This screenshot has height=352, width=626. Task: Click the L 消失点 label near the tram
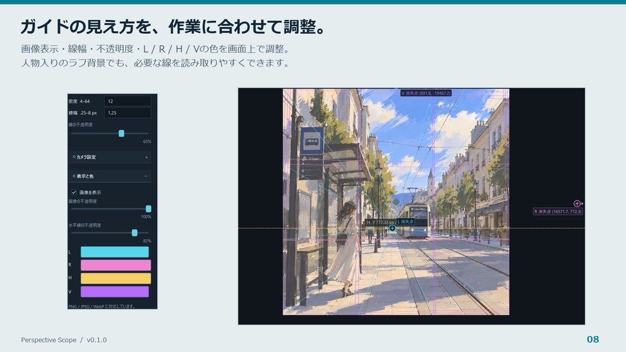click(406, 221)
